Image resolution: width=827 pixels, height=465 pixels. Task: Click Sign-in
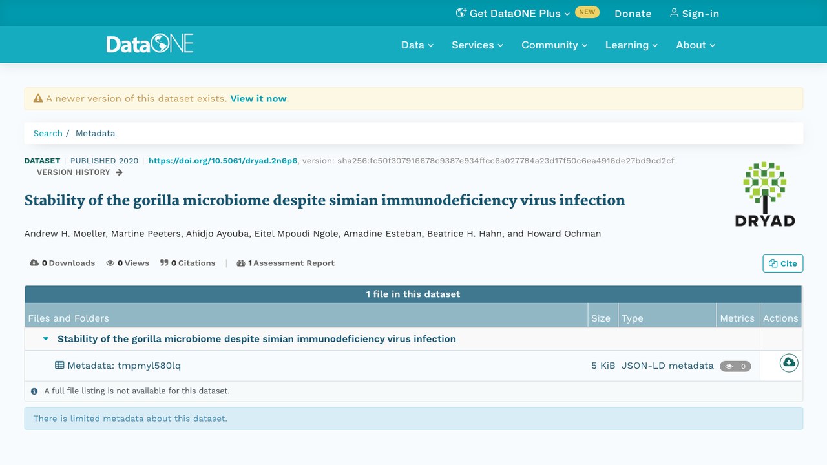coord(695,14)
